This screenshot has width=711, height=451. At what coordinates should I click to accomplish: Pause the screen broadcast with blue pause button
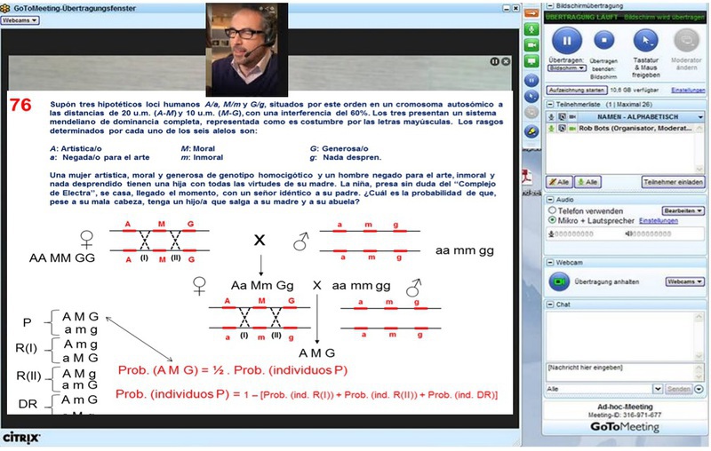click(x=566, y=39)
